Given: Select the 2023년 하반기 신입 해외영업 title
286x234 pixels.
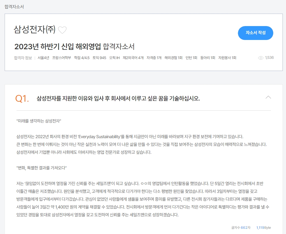Looking at the screenshot, I should pos(57,47).
